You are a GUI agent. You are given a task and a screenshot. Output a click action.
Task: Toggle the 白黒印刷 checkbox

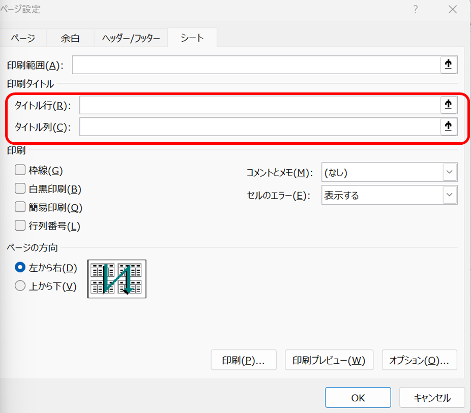20,189
